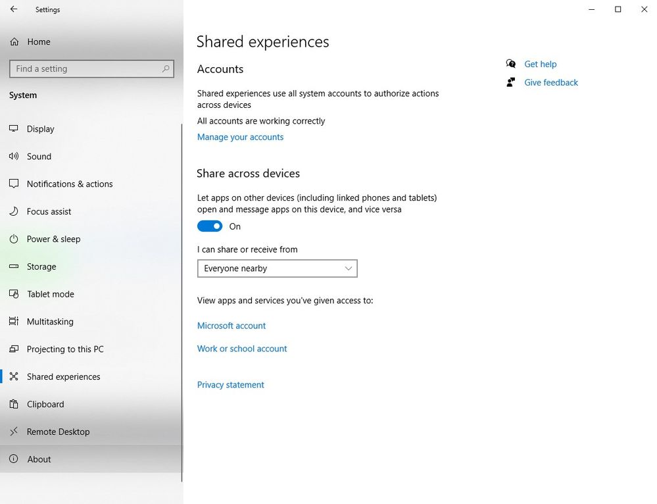Screen dimensions: 657x504
Task: Click the Give feedback link
Action: coord(551,83)
